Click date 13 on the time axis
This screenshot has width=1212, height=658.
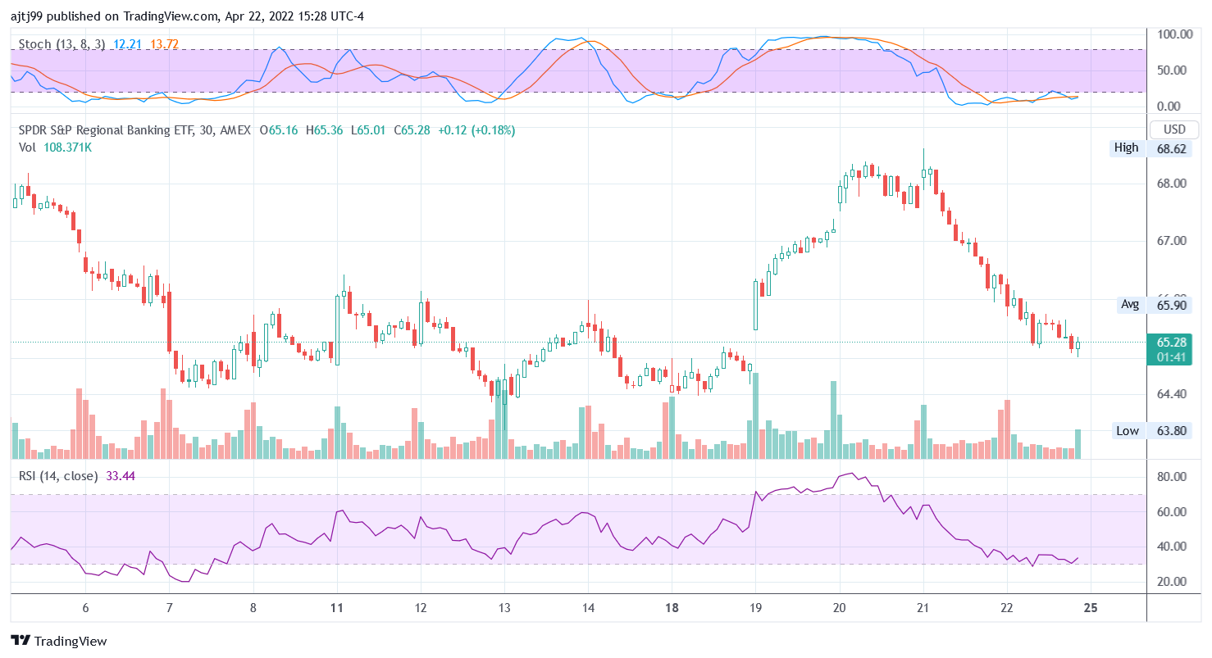[x=504, y=608]
